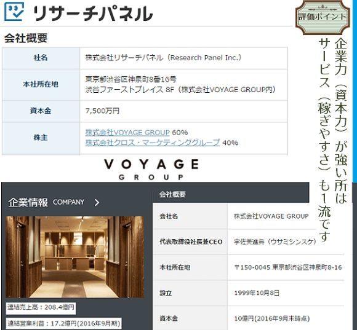Screen dimensions: 357x330
Task: Click the 40% share value
Action: [x=230, y=143]
